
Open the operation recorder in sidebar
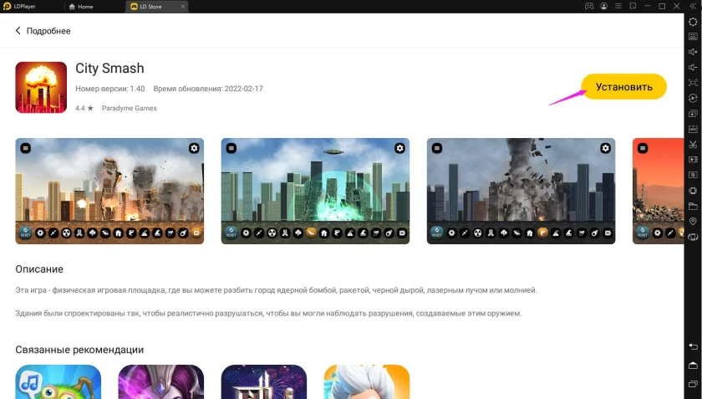point(693,98)
